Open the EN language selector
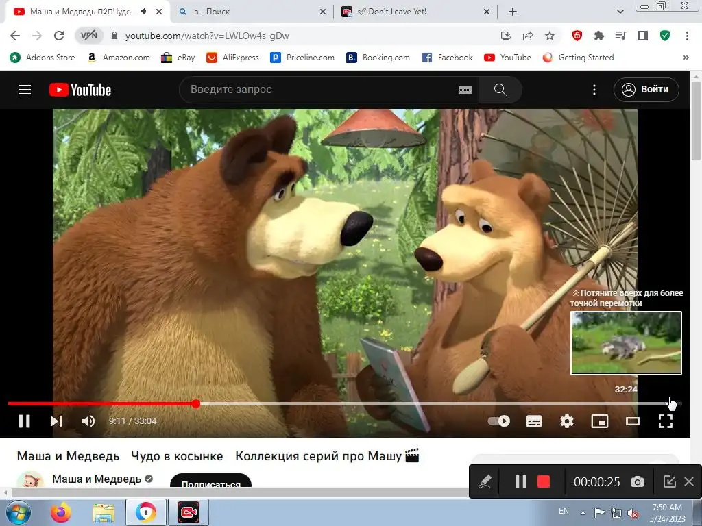This screenshot has width=702, height=526. coord(564,511)
